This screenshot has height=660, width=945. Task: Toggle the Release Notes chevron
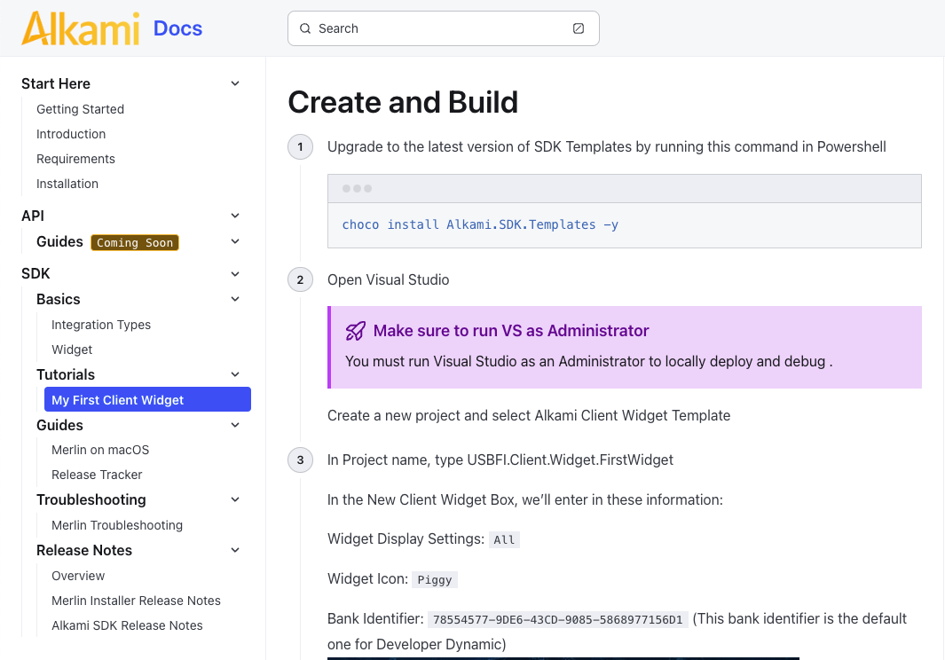click(235, 550)
